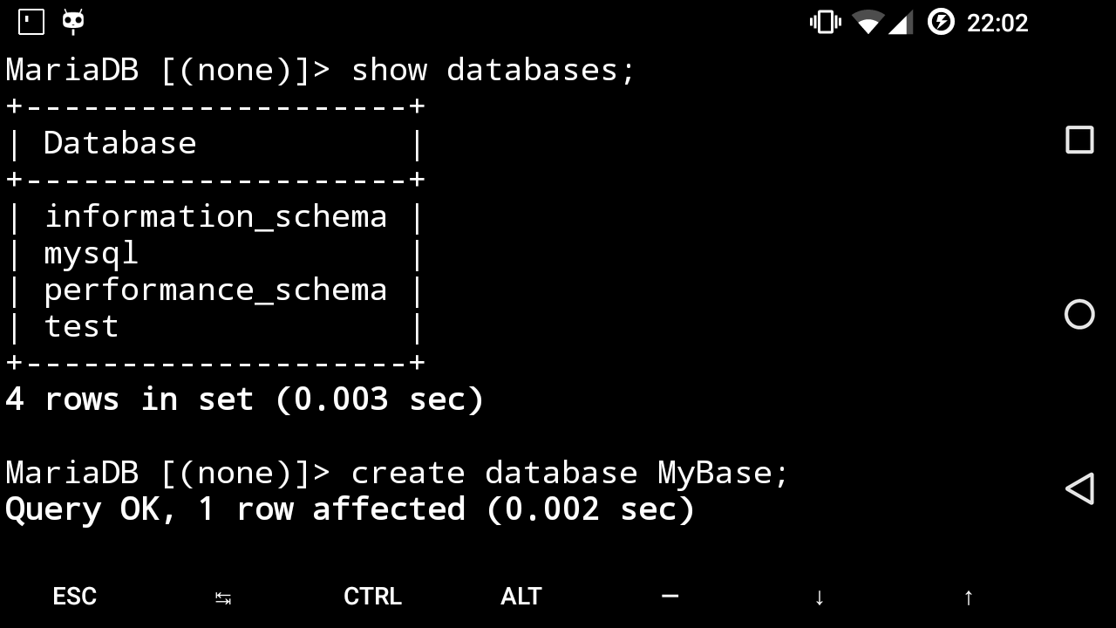Open the CyanogenMod notification icon
This screenshot has height=628, width=1116.
[x=73, y=22]
